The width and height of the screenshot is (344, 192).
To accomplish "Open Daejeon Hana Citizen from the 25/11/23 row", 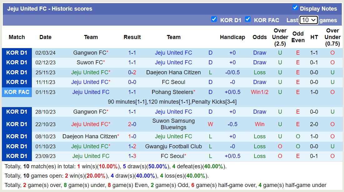I will (x=174, y=72).
